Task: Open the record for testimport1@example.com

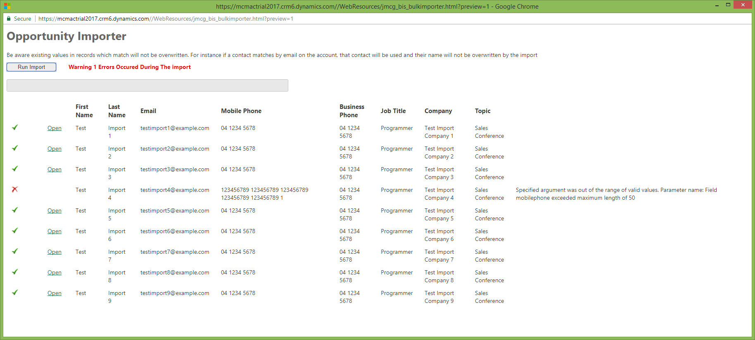Action: click(x=54, y=128)
